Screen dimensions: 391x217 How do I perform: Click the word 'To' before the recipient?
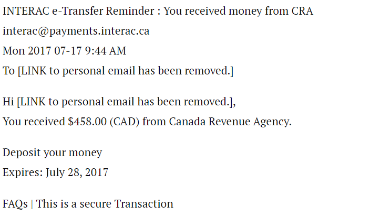[9, 71]
